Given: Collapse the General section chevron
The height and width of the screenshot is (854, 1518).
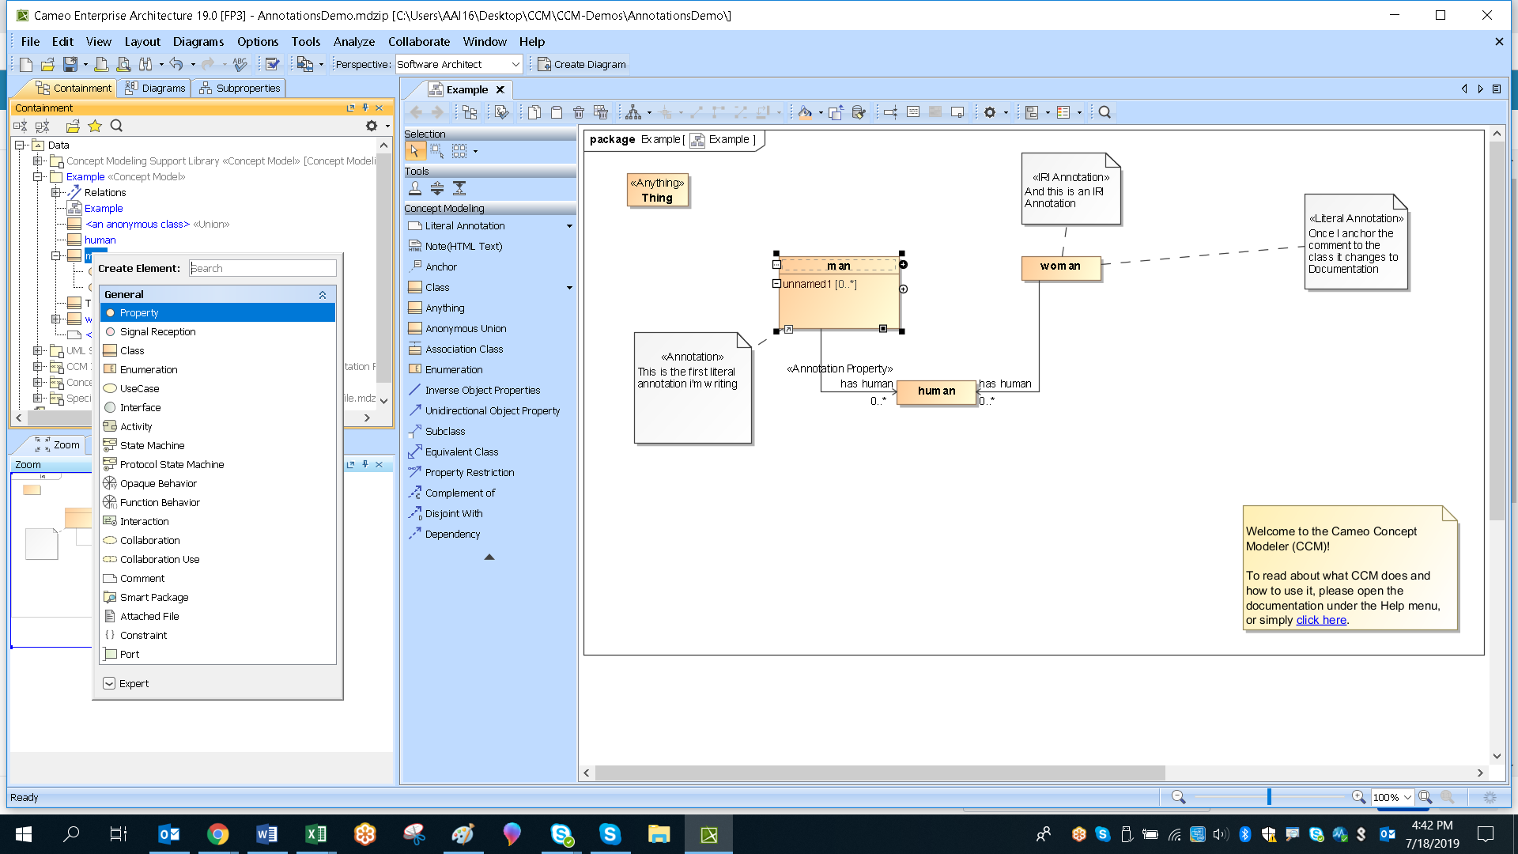Looking at the screenshot, I should (x=323, y=295).
